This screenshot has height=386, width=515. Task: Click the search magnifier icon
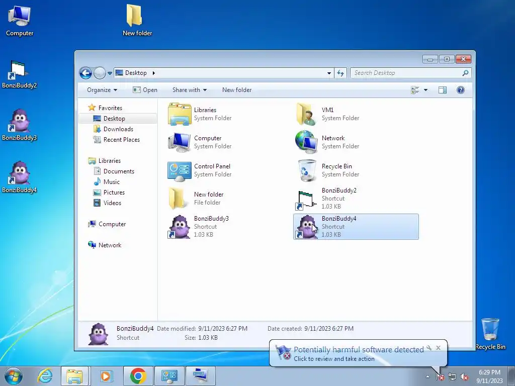[x=465, y=73]
